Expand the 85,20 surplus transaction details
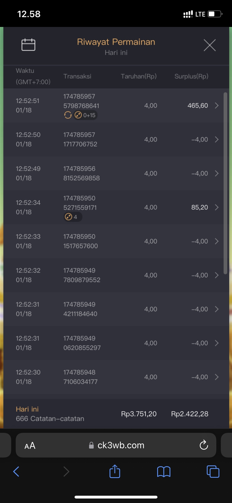The height and width of the screenshot is (503, 232). (217, 207)
